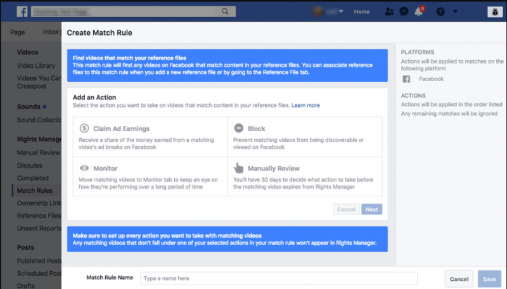Click the Block minus-circle icon

click(x=239, y=128)
